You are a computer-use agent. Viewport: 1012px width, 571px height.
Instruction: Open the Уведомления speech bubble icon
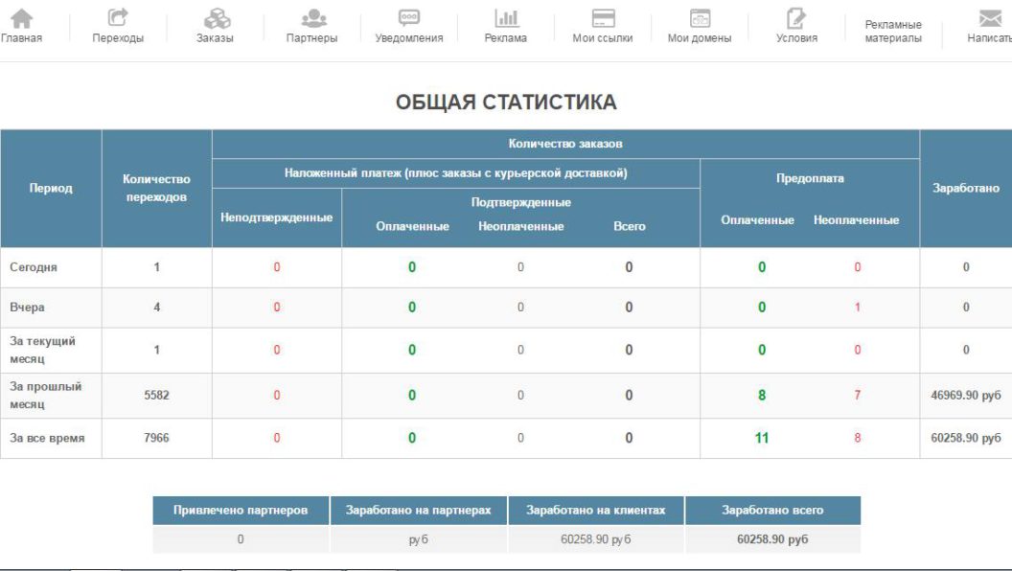pos(409,18)
